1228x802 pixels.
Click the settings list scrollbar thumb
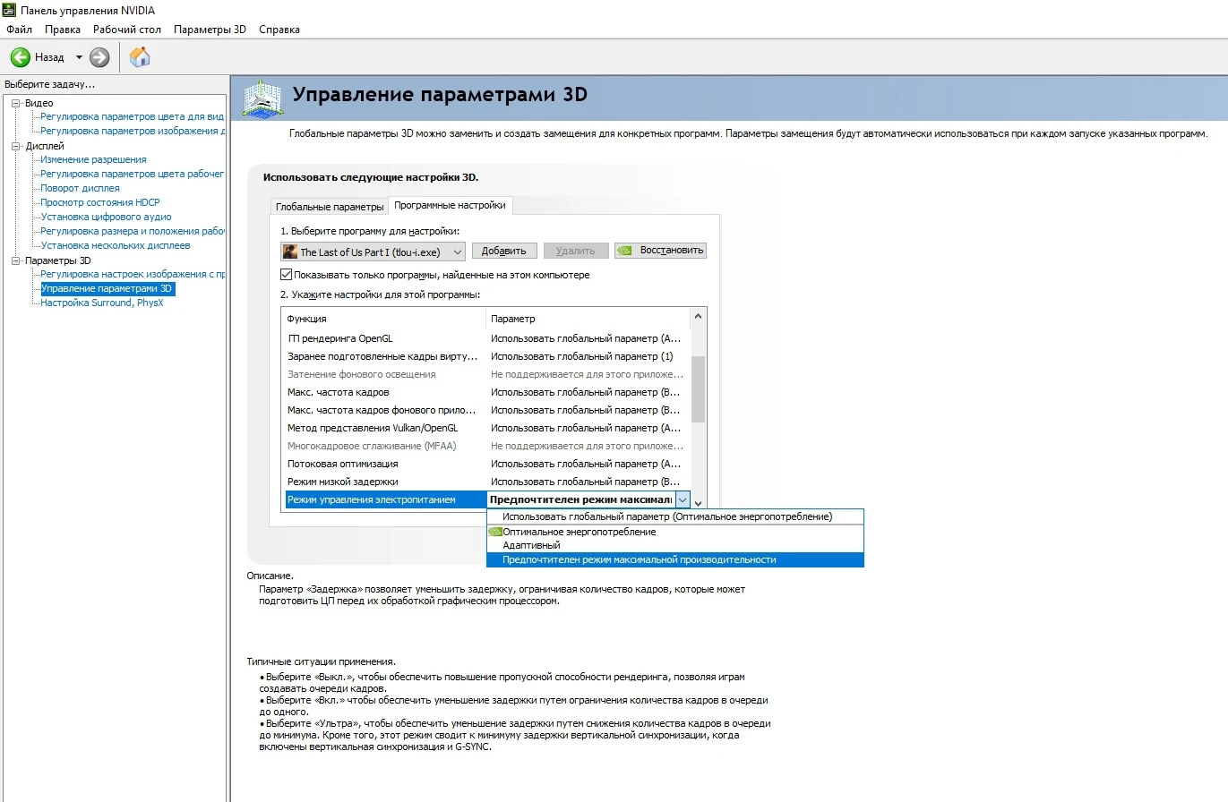(x=699, y=388)
